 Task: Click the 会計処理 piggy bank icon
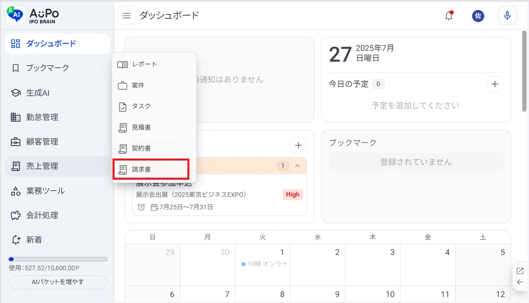coord(15,215)
